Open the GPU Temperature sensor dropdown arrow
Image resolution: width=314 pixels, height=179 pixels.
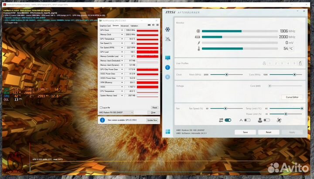122,39
